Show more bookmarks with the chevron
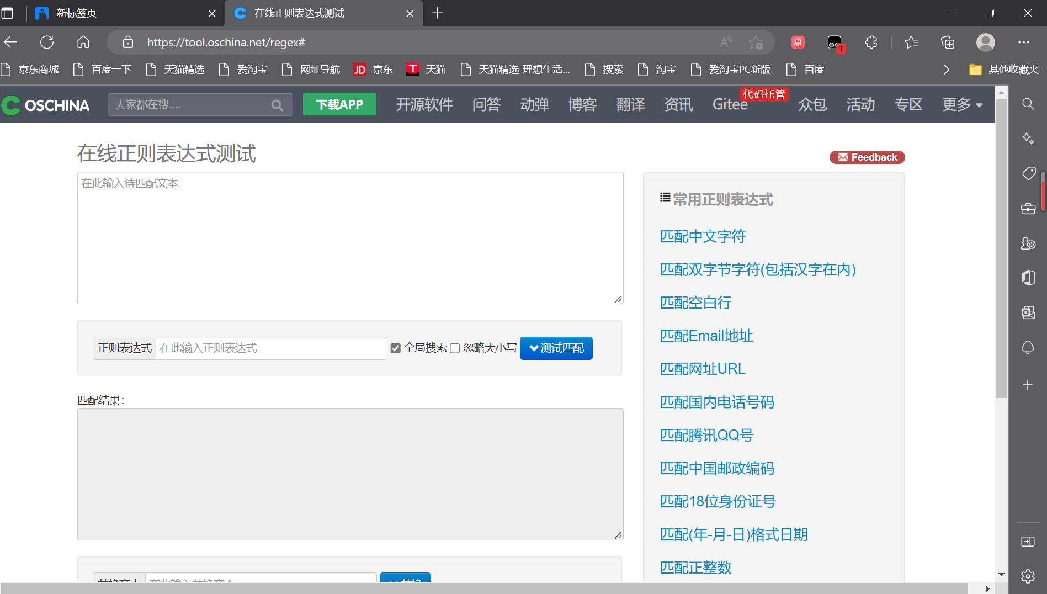 pos(946,70)
